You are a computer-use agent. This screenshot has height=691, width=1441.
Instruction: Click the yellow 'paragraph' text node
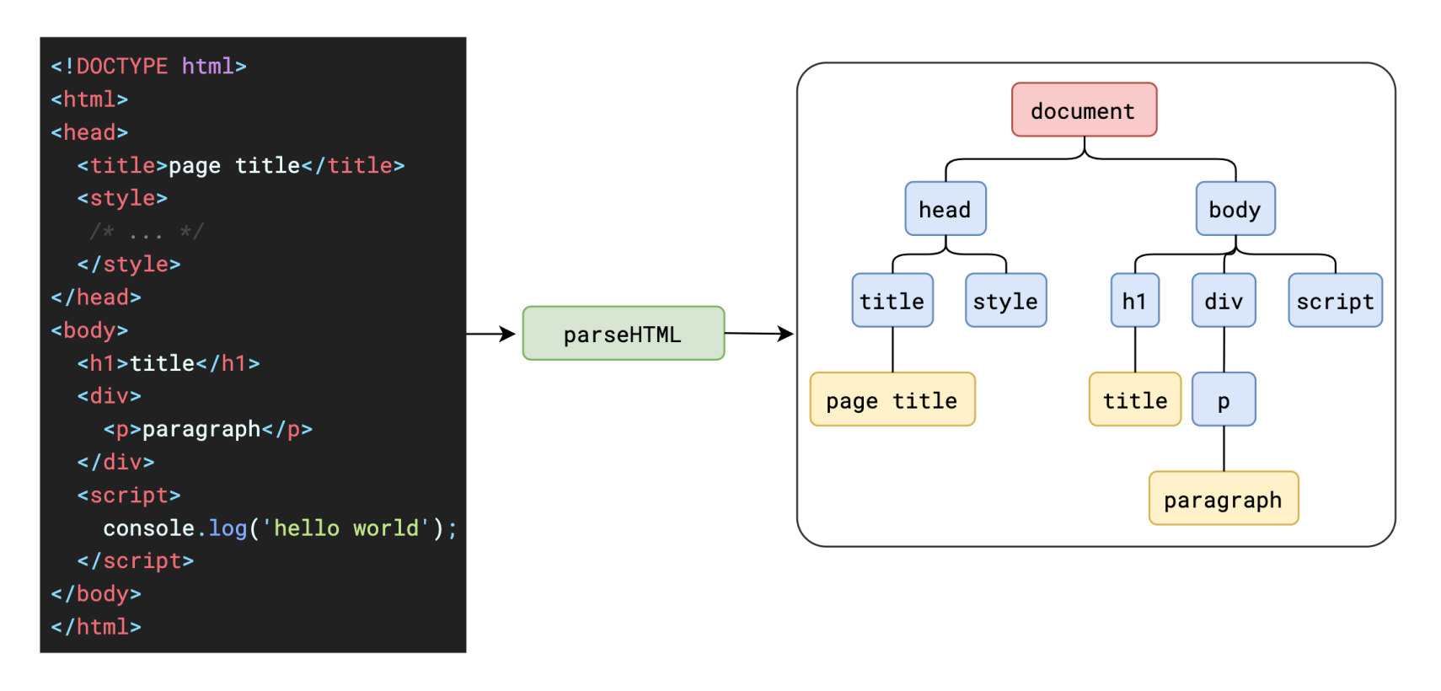point(1224,498)
